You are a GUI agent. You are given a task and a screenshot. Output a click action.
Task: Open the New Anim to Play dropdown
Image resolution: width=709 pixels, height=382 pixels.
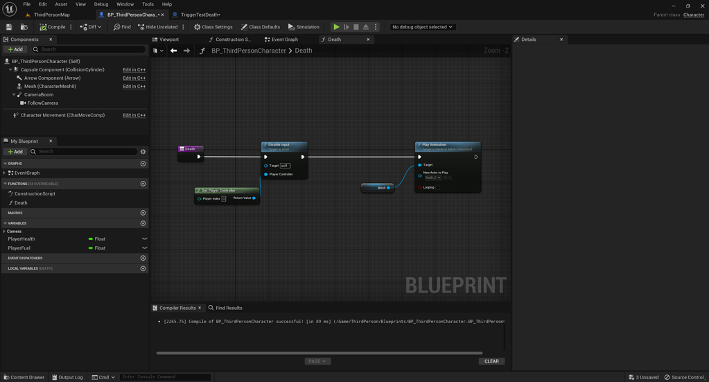pyautogui.click(x=432, y=177)
